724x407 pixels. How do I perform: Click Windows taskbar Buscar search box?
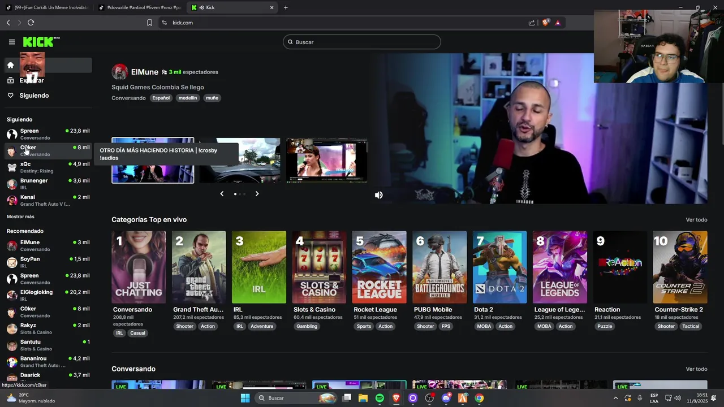click(297, 398)
